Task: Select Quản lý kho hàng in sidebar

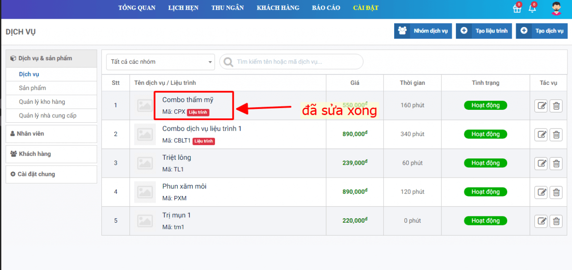Action: (x=42, y=102)
